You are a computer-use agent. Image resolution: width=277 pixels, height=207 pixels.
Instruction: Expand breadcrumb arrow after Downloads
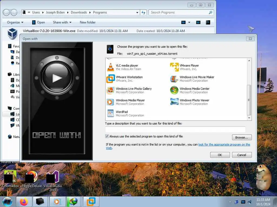point(90,12)
